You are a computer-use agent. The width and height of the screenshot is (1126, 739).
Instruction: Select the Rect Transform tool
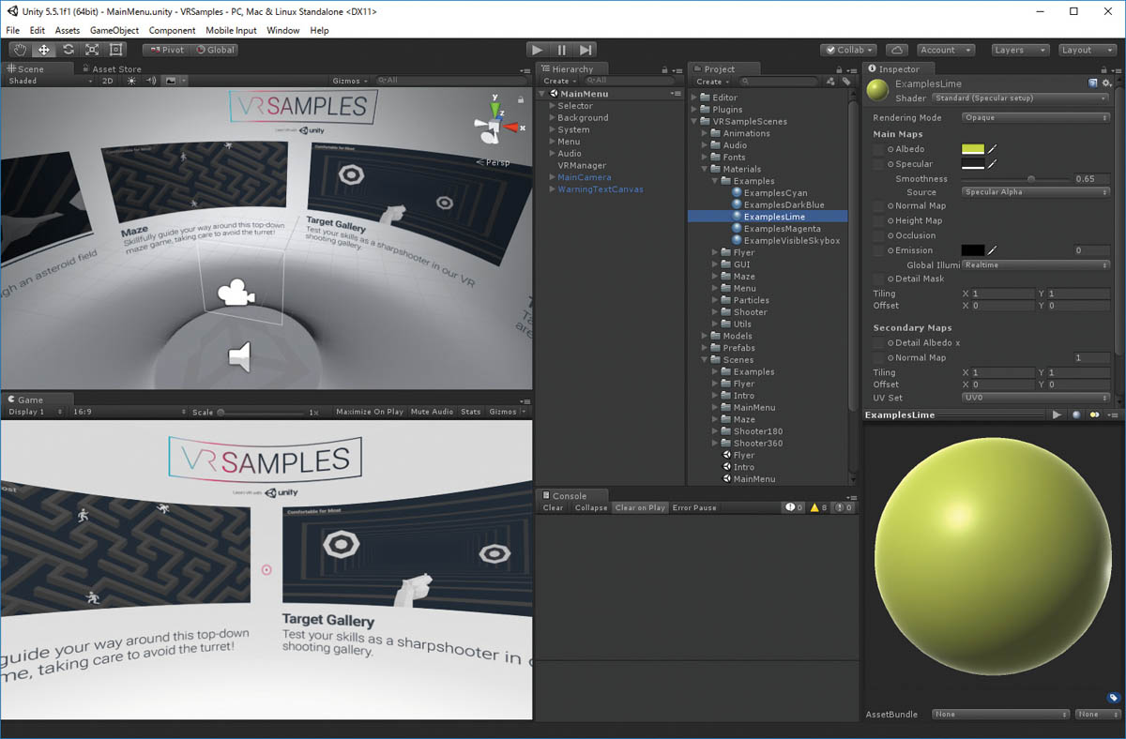pos(114,49)
